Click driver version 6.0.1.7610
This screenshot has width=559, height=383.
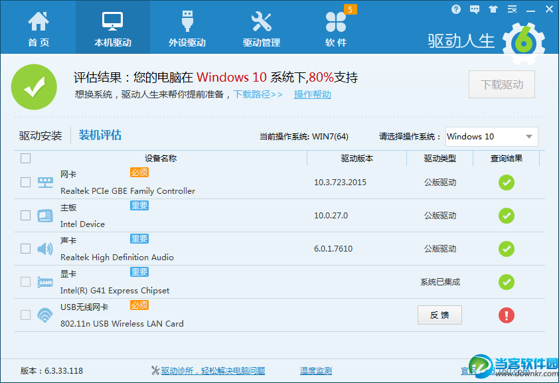tap(333, 249)
